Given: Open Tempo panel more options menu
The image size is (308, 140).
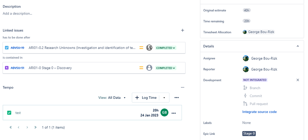Looking at the screenshot, I should pyautogui.click(x=183, y=87).
